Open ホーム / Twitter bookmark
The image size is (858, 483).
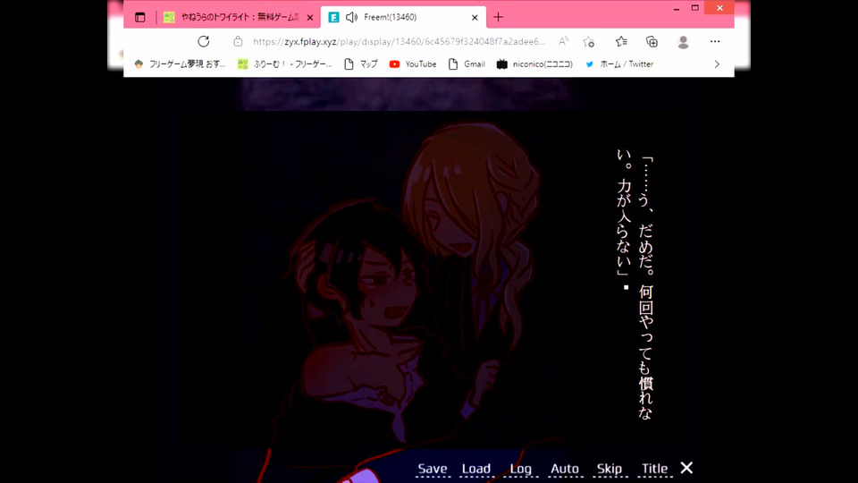click(x=618, y=64)
